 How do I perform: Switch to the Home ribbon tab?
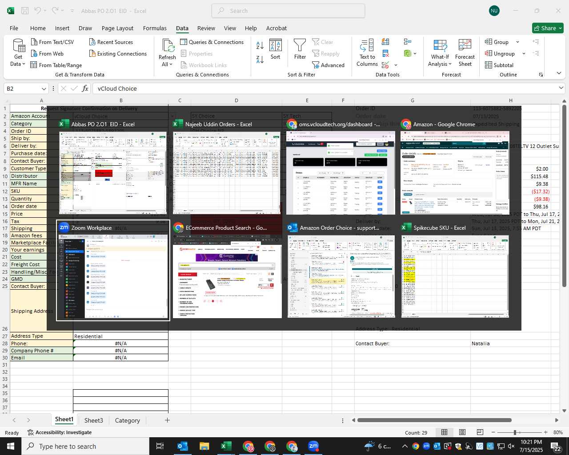[x=38, y=28]
